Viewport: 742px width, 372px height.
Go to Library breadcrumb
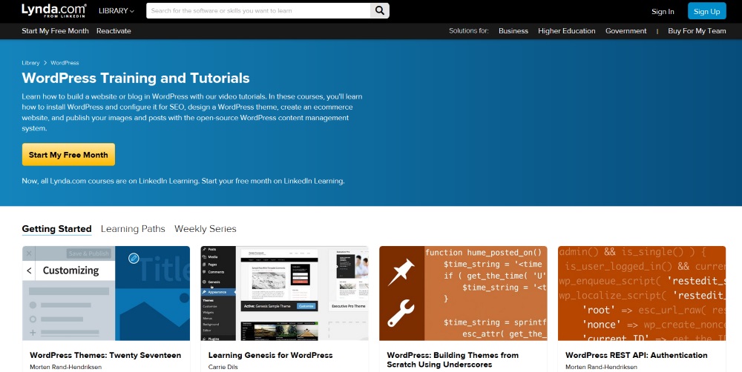click(30, 62)
